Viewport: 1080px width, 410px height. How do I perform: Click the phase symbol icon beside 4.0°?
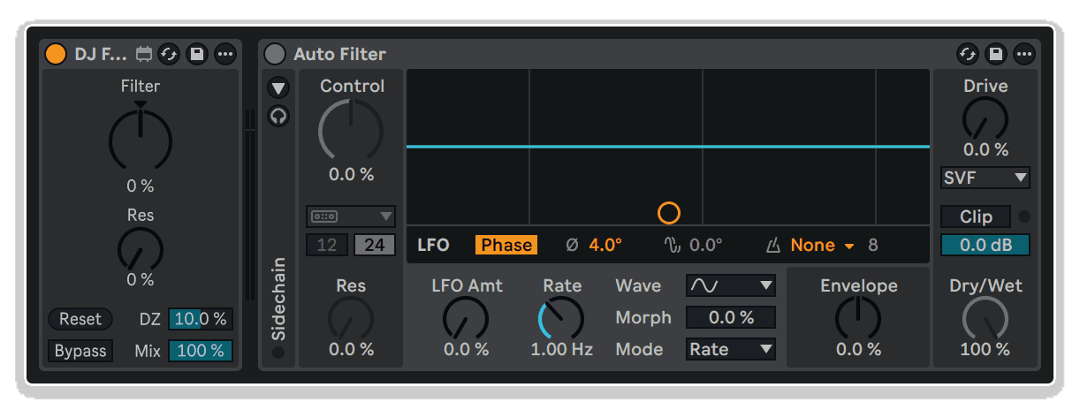pyautogui.click(x=572, y=245)
